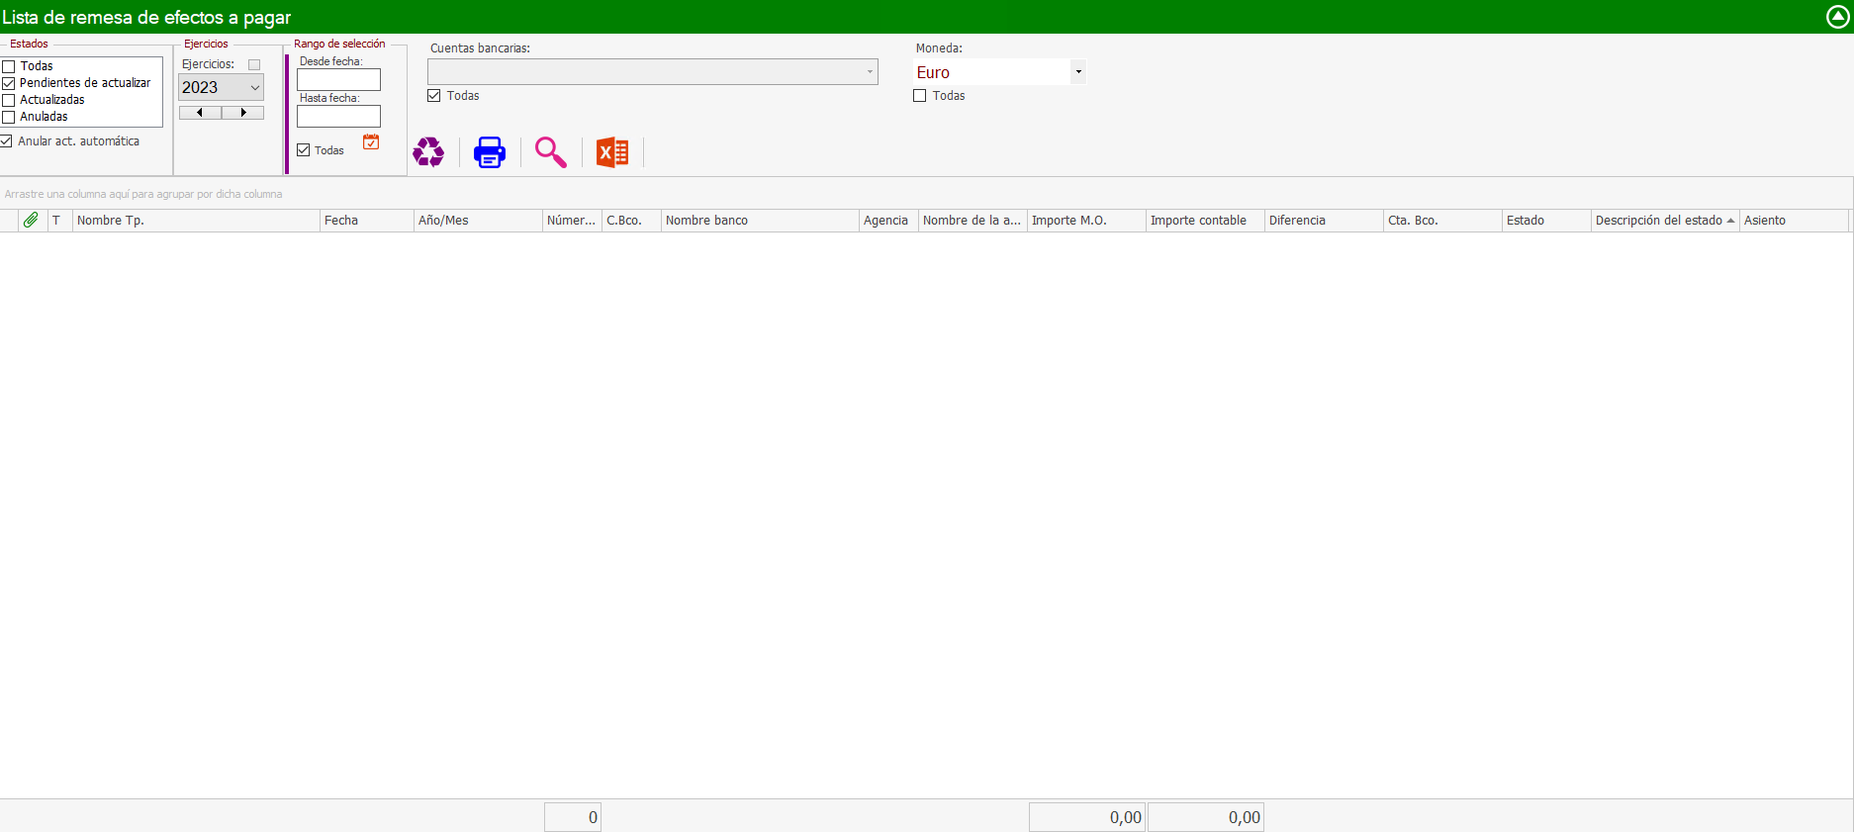Image resolution: width=1854 pixels, height=832 pixels.
Task: Click the Importe contable column header
Action: coord(1204,221)
